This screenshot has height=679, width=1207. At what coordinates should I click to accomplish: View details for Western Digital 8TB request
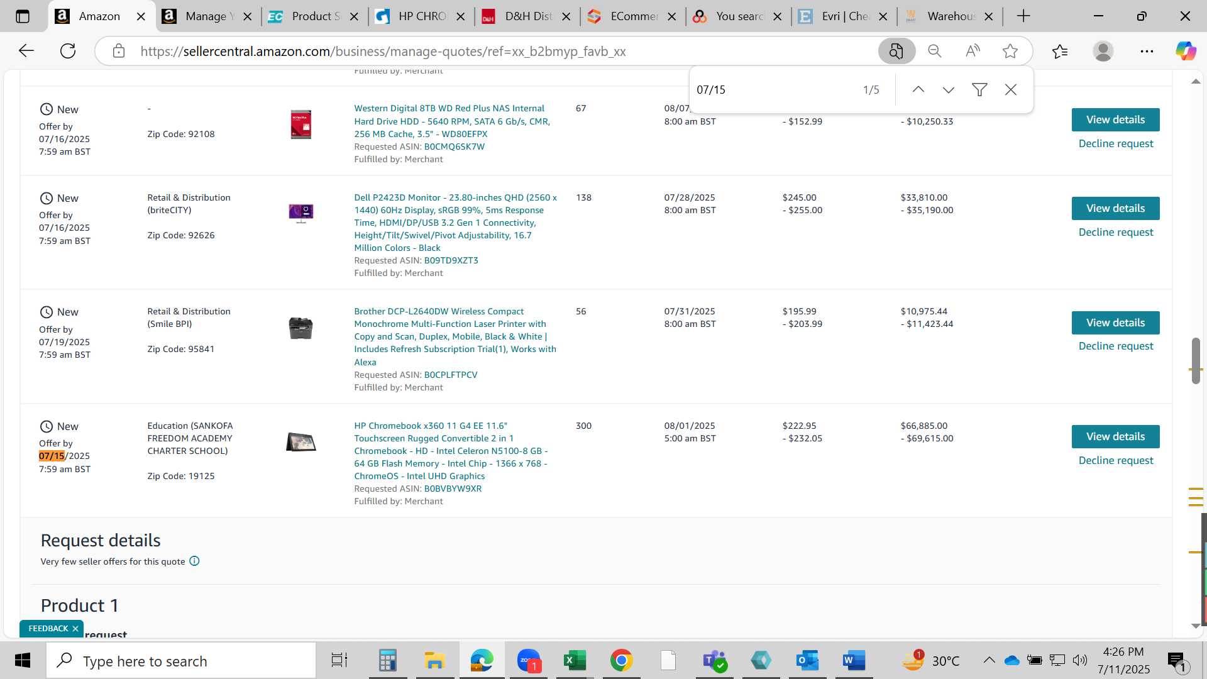[x=1115, y=119]
